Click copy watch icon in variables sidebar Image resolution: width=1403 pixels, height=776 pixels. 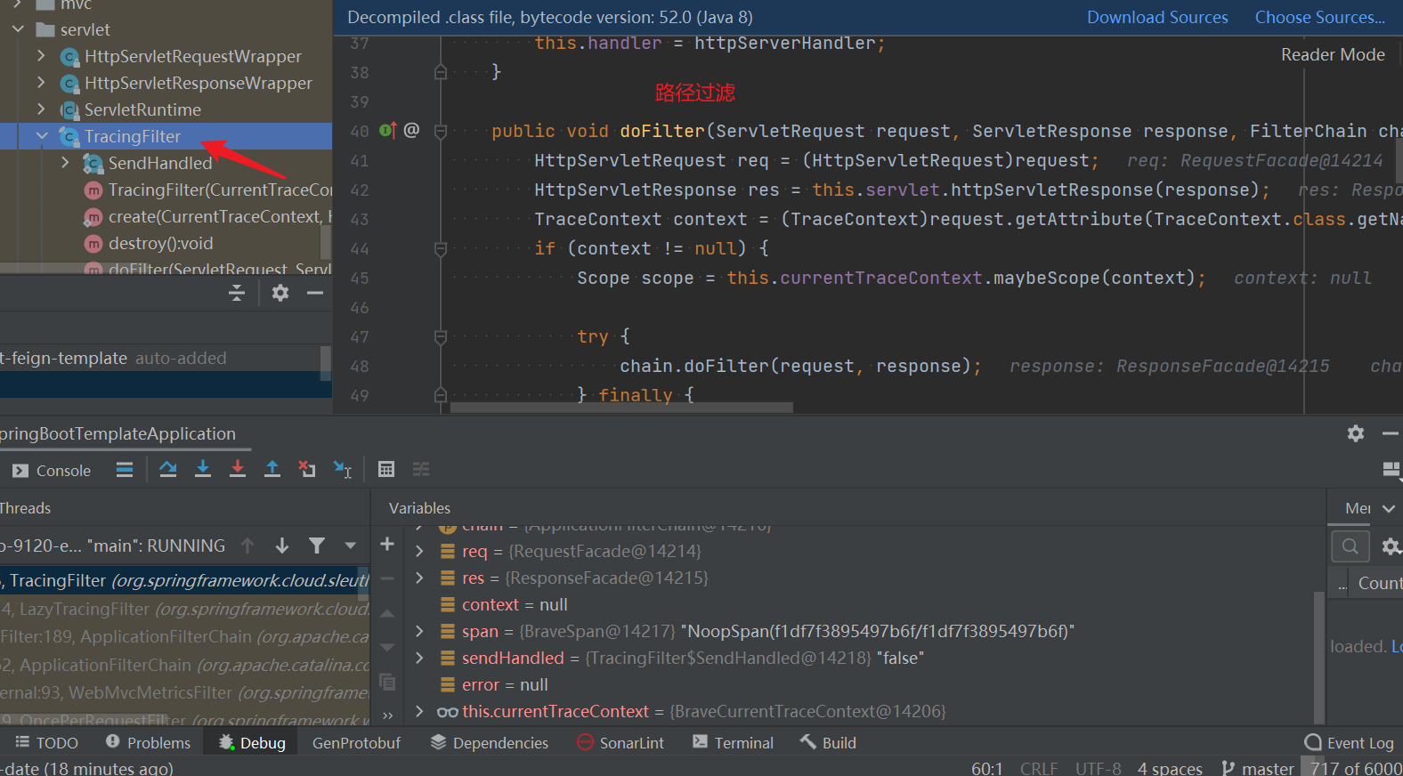387,682
